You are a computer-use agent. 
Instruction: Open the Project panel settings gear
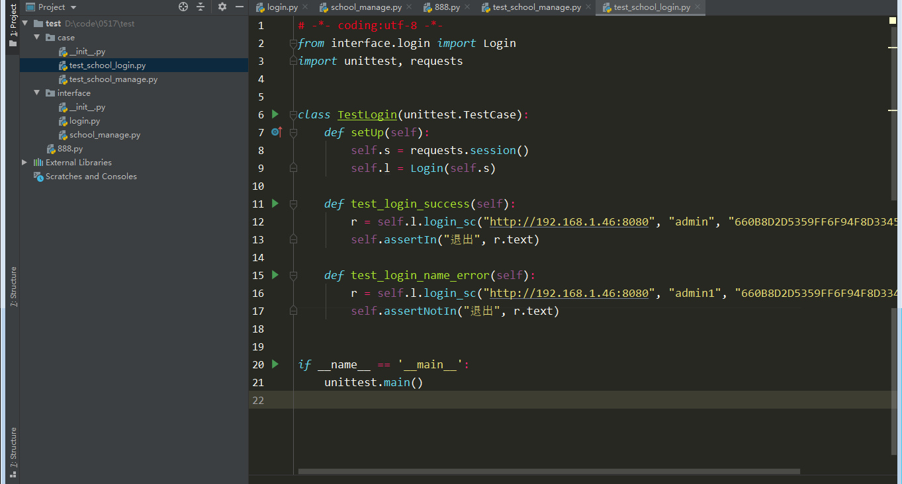(222, 7)
